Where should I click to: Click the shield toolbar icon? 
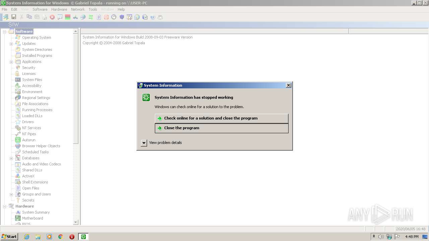[122, 17]
